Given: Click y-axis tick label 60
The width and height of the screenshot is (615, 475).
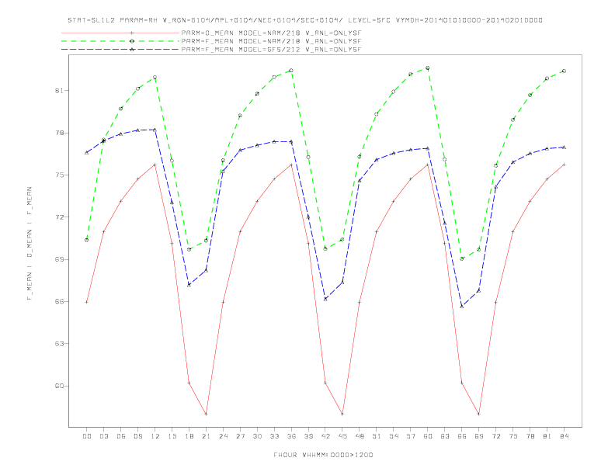Looking at the screenshot, I should pos(59,386).
